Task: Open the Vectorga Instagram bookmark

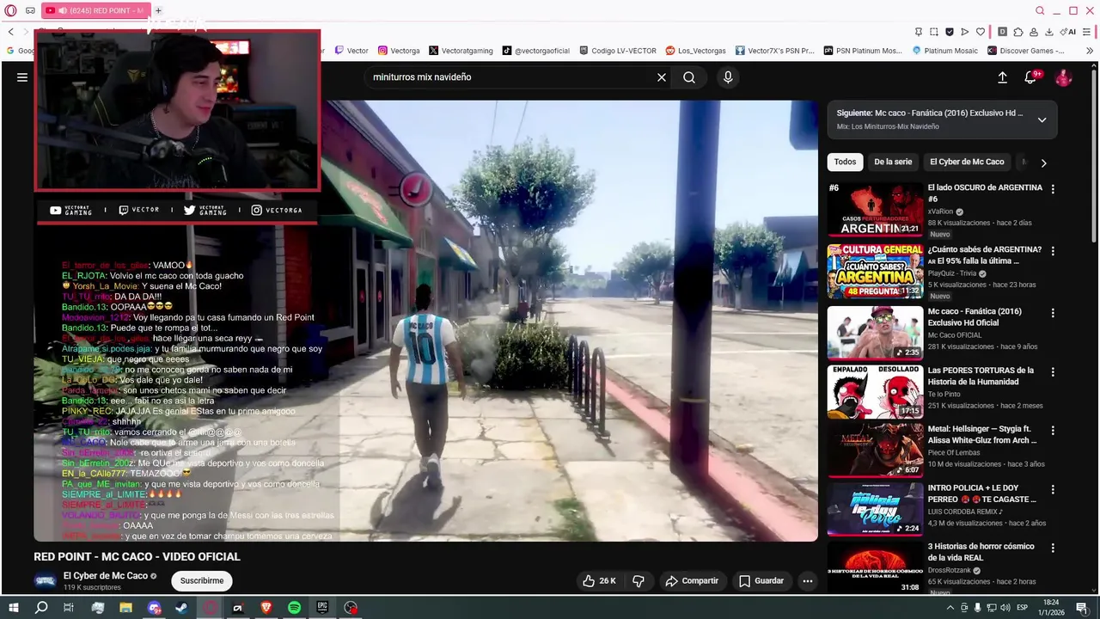Action: point(399,51)
